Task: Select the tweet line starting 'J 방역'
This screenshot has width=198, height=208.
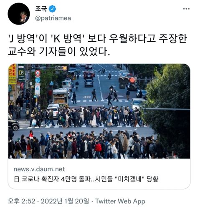Action: (x=97, y=39)
